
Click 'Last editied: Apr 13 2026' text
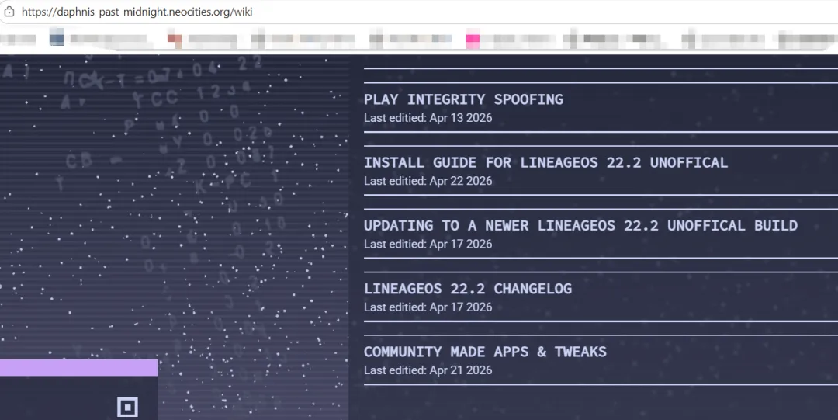[428, 118]
